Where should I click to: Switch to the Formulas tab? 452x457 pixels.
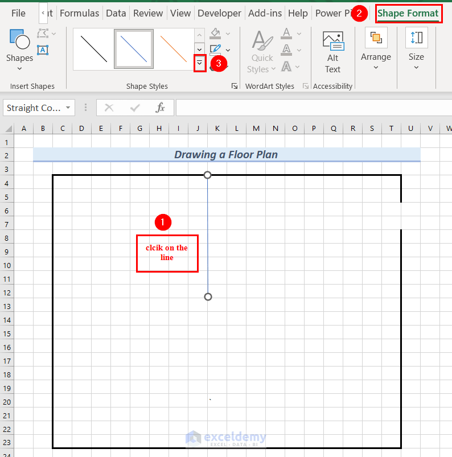coord(79,13)
